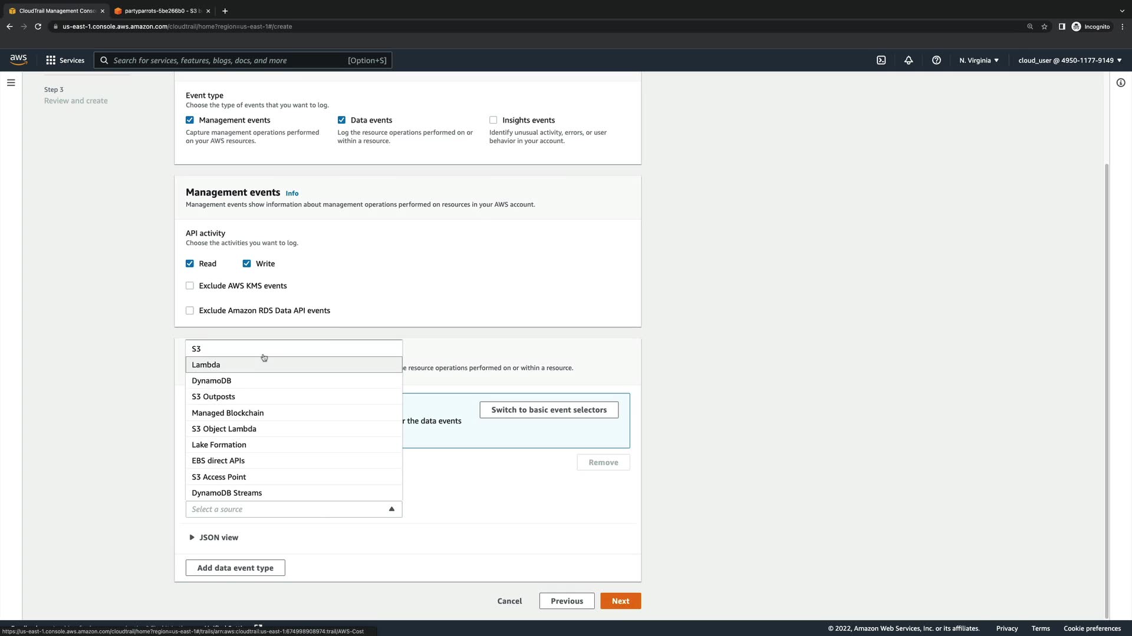The image size is (1132, 636).
Task: Bookmark page with the star icon
Action: 1044,26
